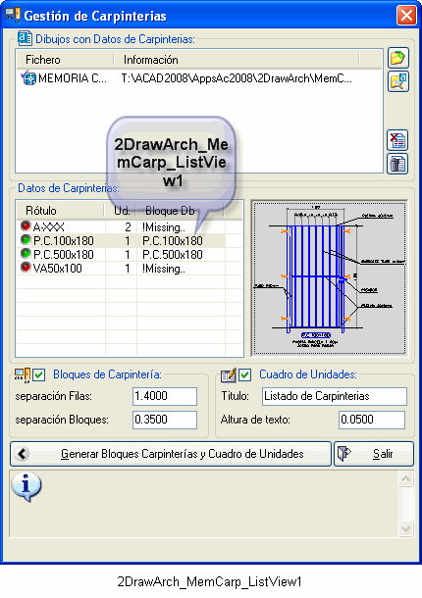Toggle the Cuadro de Unidades checkbox
422x598 pixels.
pyautogui.click(x=245, y=374)
